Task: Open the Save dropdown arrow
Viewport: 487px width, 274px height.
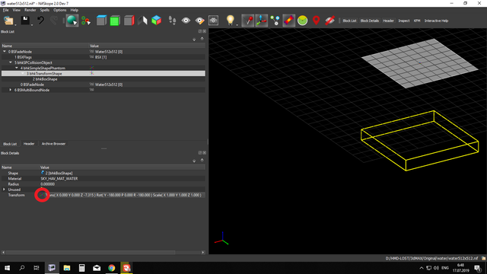Action: [32, 25]
